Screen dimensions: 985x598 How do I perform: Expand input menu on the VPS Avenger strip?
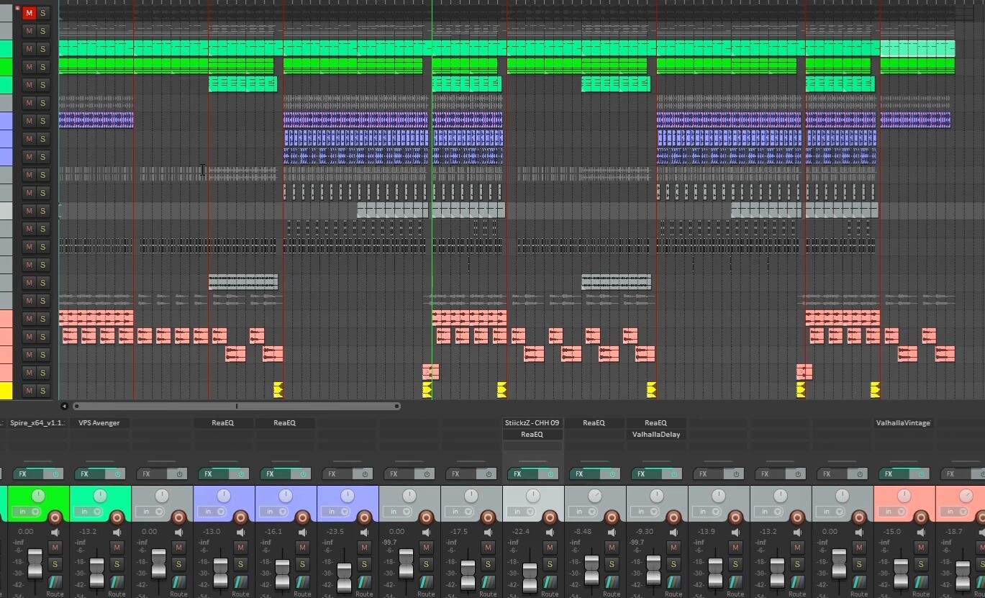click(88, 512)
